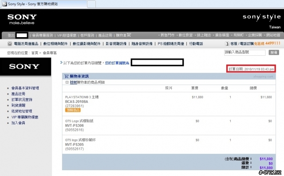Open 企業採購 in the top right menu
284x176 pixels.
pos(255,35)
